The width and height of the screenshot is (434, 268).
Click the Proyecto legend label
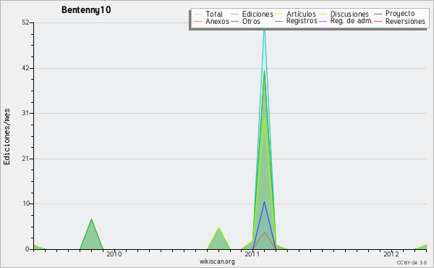coord(400,14)
